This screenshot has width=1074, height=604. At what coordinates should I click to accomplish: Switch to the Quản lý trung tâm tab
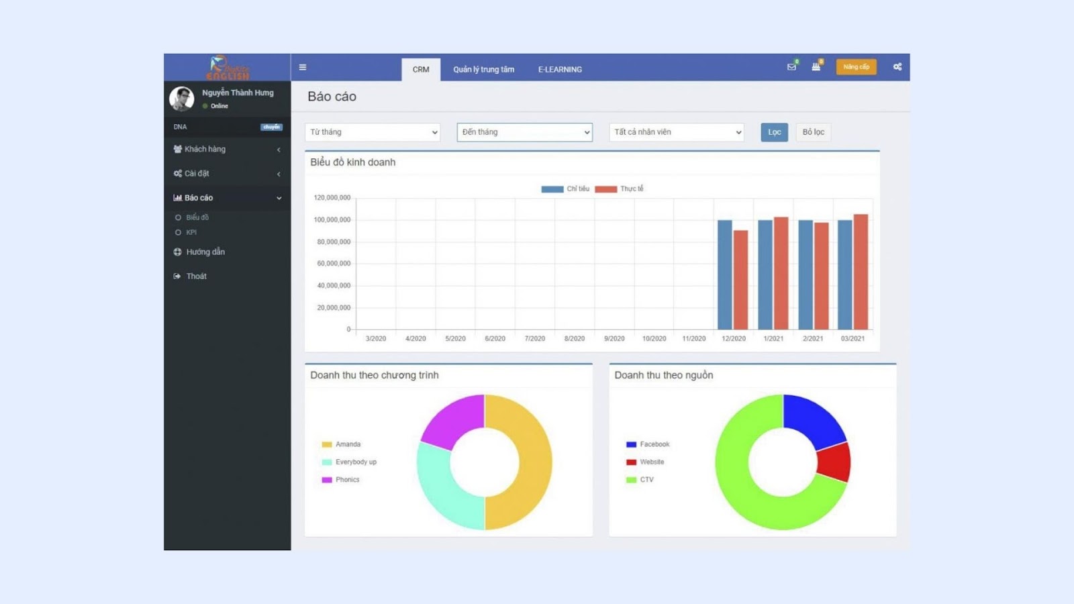483,70
